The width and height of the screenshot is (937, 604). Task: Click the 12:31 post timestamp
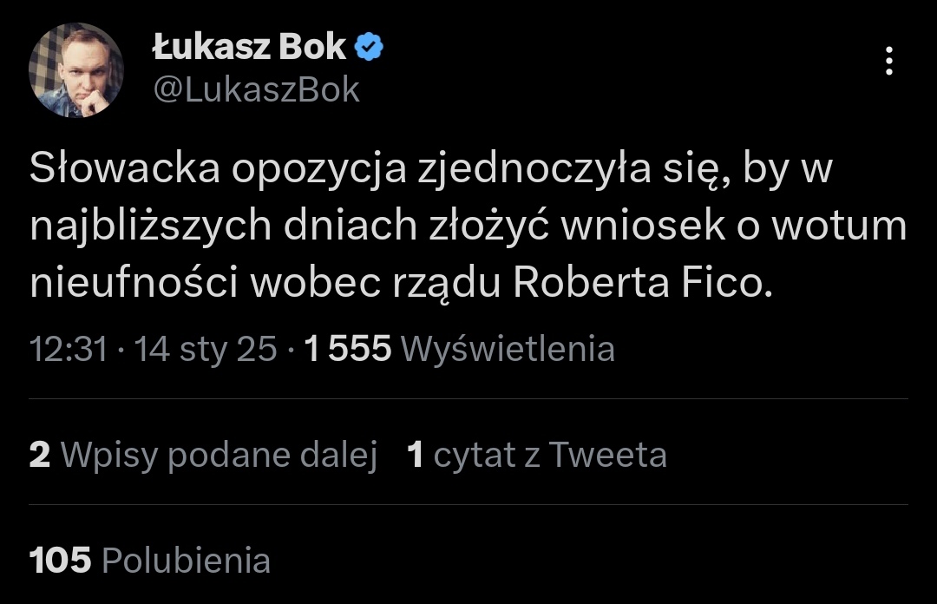coord(69,350)
